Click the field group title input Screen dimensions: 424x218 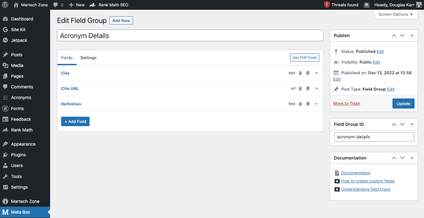point(190,36)
